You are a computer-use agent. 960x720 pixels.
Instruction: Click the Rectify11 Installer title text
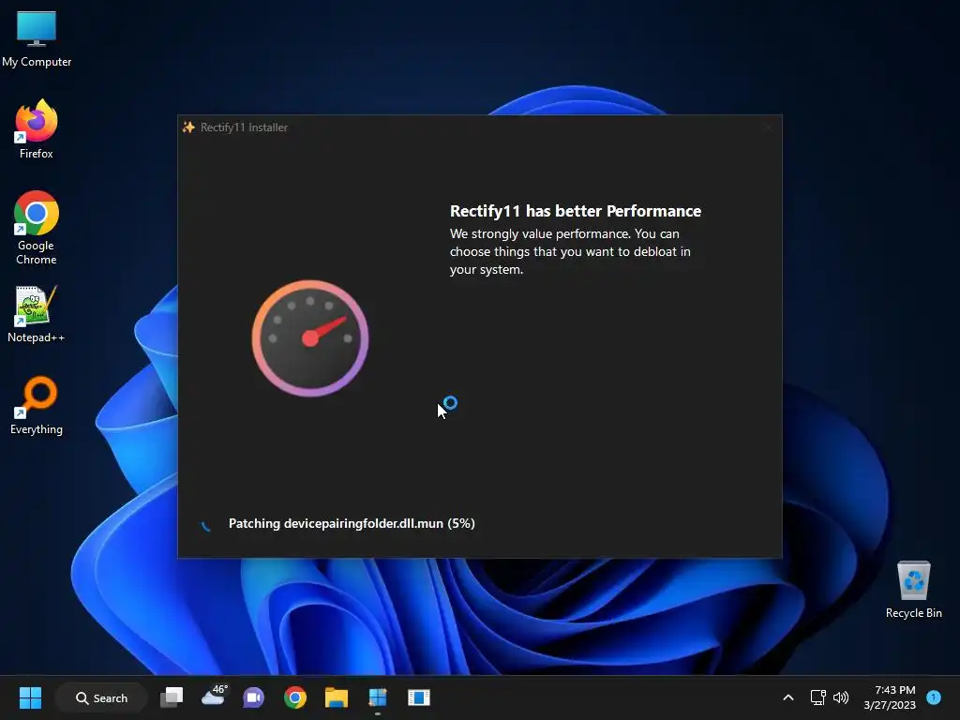pos(244,127)
